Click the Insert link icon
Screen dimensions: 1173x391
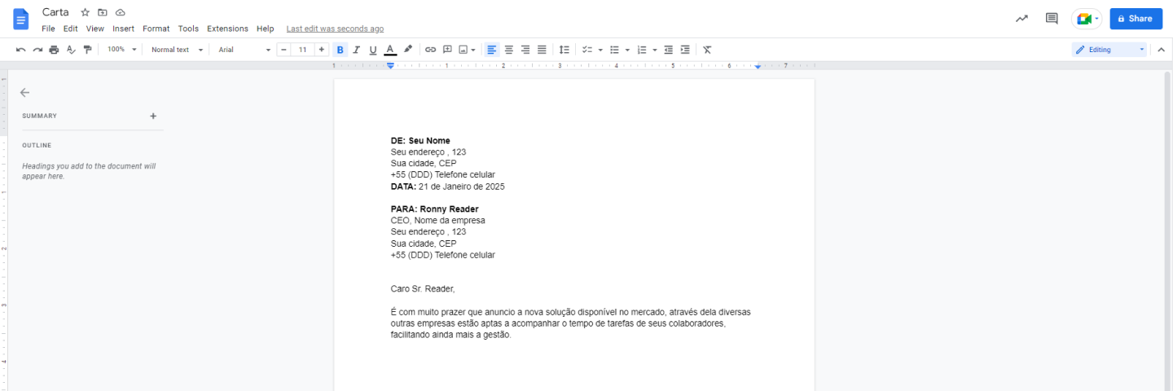click(x=431, y=50)
